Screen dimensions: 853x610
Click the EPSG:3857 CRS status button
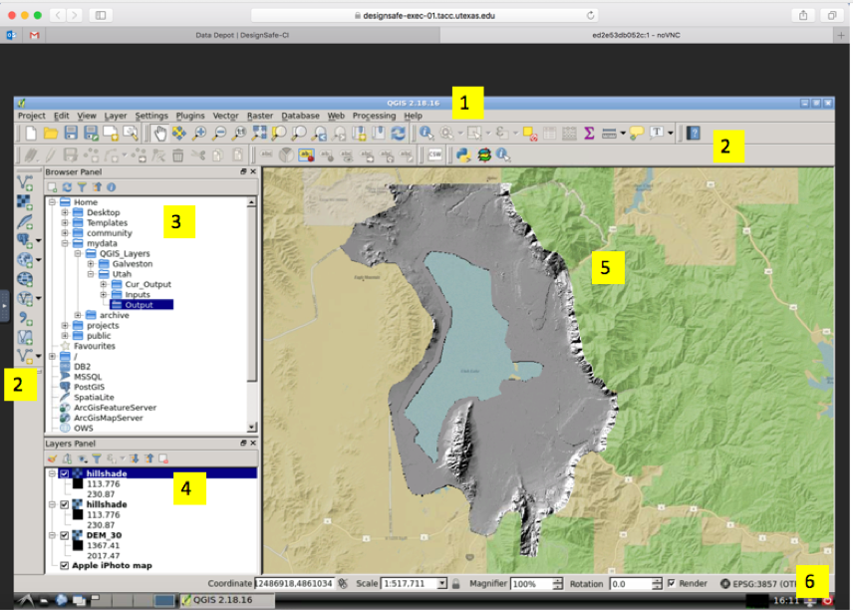click(x=757, y=583)
